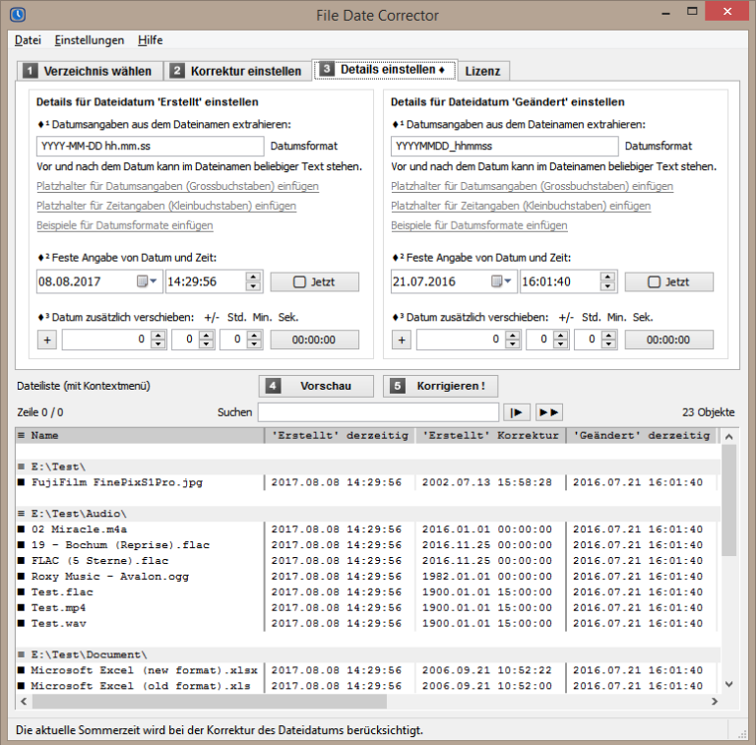Image resolution: width=756 pixels, height=745 pixels.
Task: Click the 14:29:56 time spinner arrows
Action: pyautogui.click(x=254, y=281)
